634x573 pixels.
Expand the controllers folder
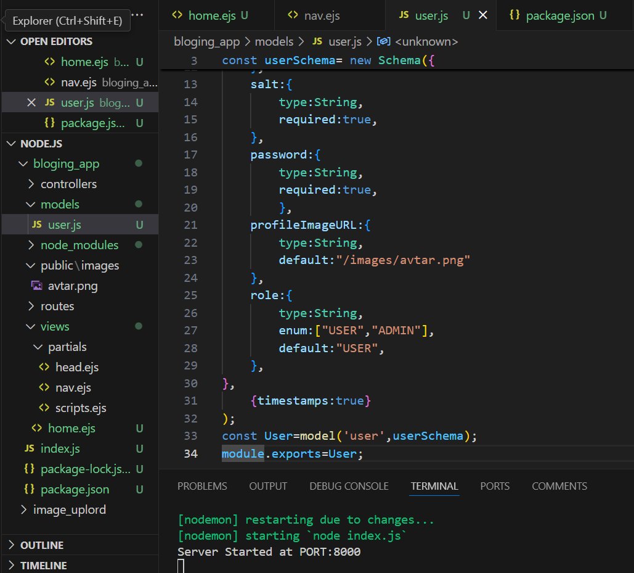coord(31,184)
